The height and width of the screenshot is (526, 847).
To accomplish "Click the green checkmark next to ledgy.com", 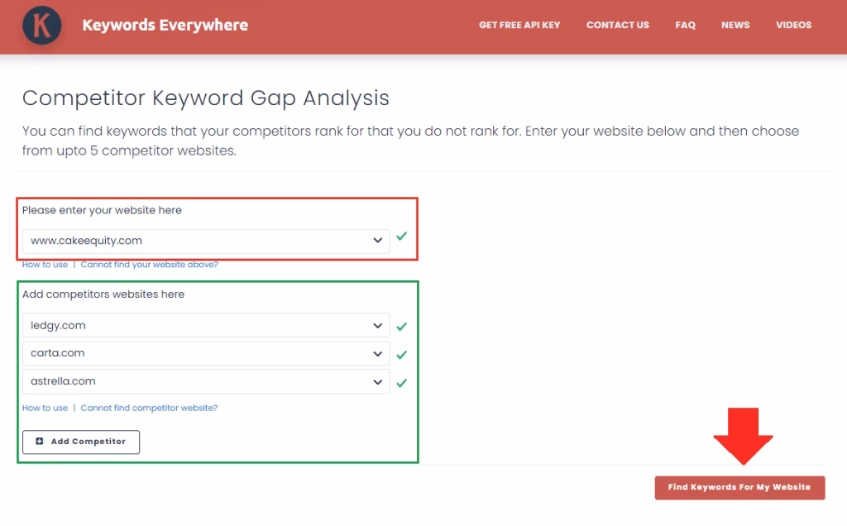I will tap(401, 325).
